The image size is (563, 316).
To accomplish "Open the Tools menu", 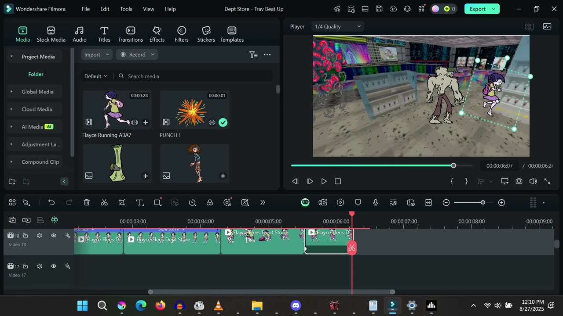I will point(126,9).
